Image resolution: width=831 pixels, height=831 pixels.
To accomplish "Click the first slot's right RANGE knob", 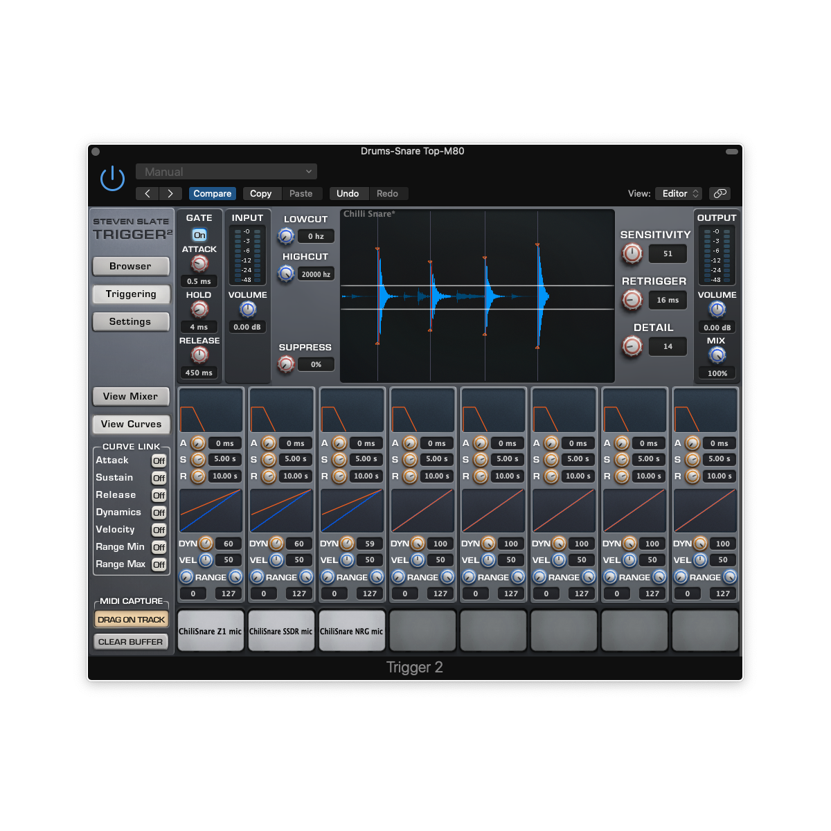I will [x=235, y=577].
